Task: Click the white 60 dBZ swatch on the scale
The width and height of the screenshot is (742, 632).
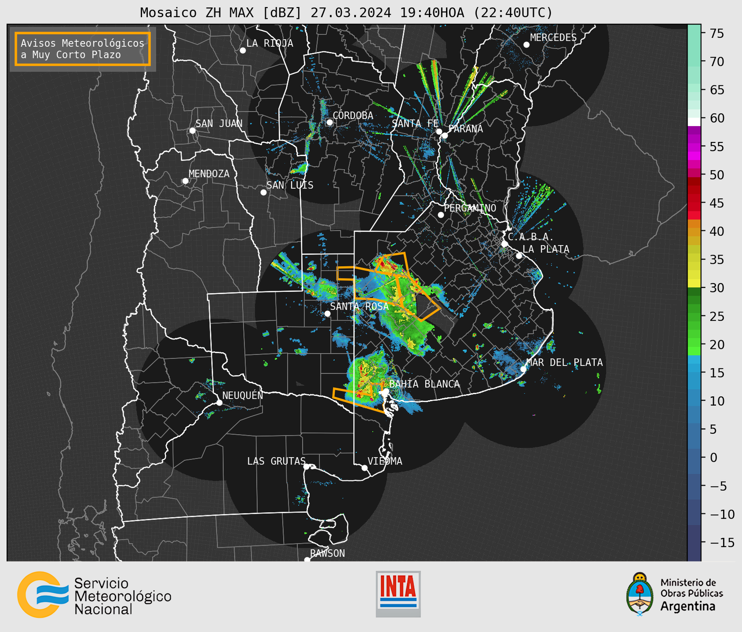Action: 694,122
